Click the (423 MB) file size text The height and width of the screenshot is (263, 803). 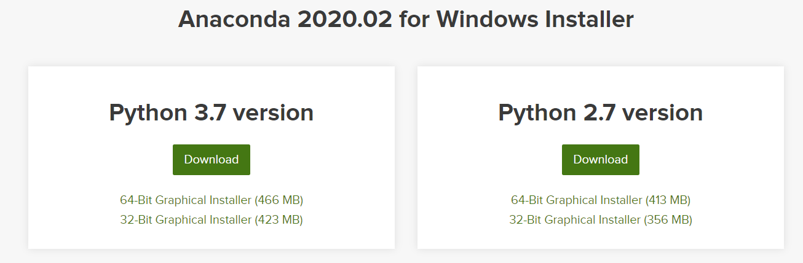pyautogui.click(x=279, y=219)
